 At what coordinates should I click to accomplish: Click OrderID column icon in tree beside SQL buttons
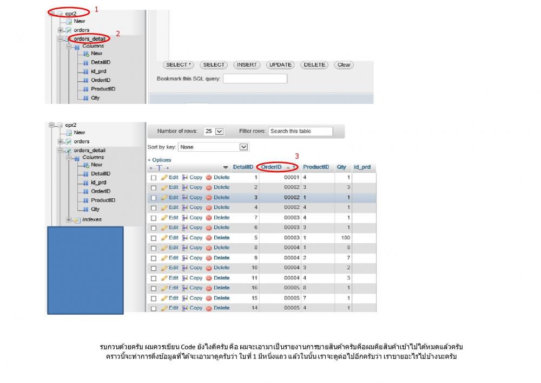(x=85, y=80)
